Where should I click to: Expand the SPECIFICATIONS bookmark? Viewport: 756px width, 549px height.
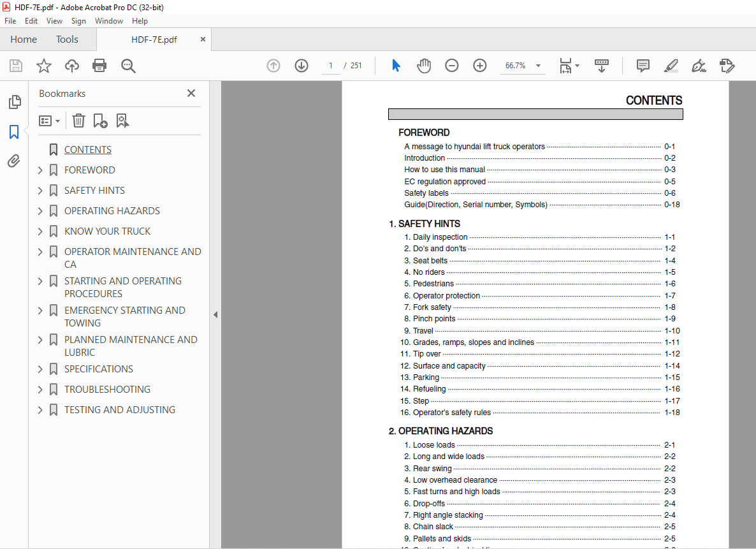[x=40, y=369]
